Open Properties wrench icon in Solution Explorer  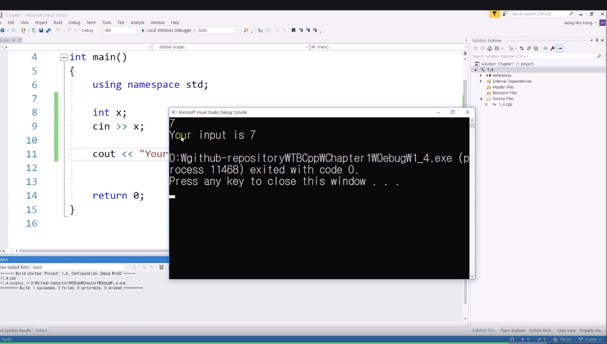pos(552,48)
